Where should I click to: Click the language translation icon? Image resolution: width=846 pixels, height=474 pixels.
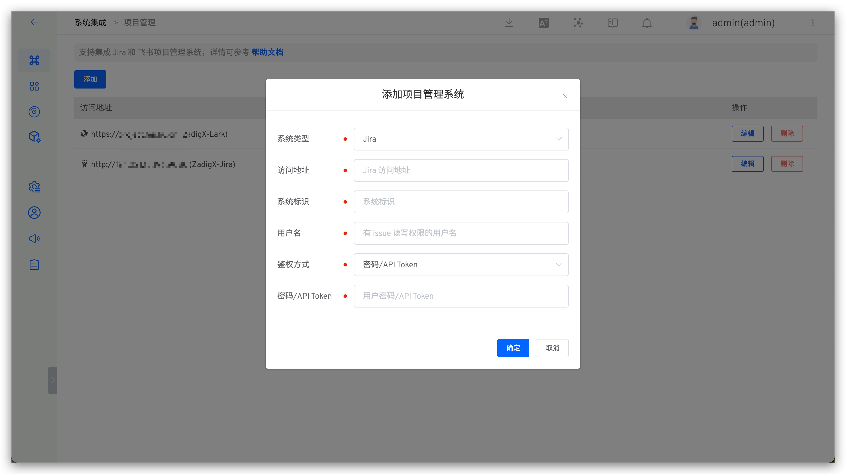point(544,23)
